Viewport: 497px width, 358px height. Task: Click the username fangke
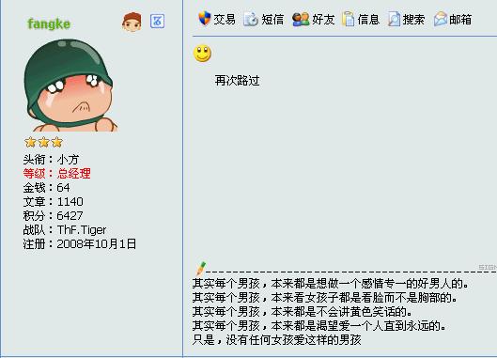click(x=49, y=23)
